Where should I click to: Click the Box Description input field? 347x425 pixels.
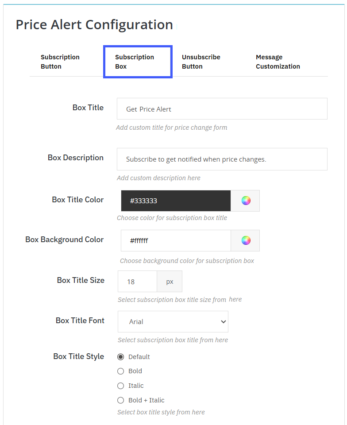pos(222,159)
